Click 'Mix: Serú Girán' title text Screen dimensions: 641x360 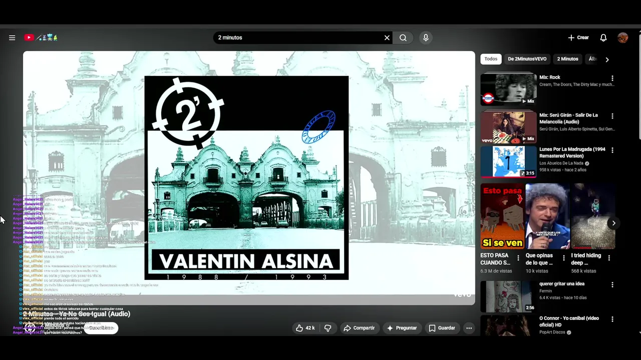click(568, 118)
